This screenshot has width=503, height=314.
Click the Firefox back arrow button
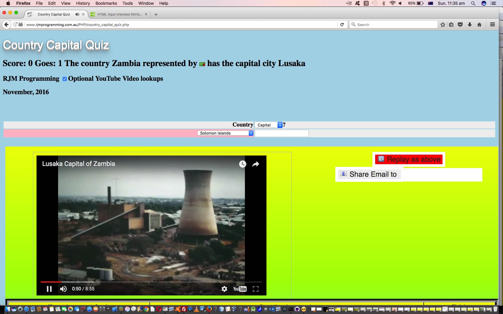pos(6,25)
